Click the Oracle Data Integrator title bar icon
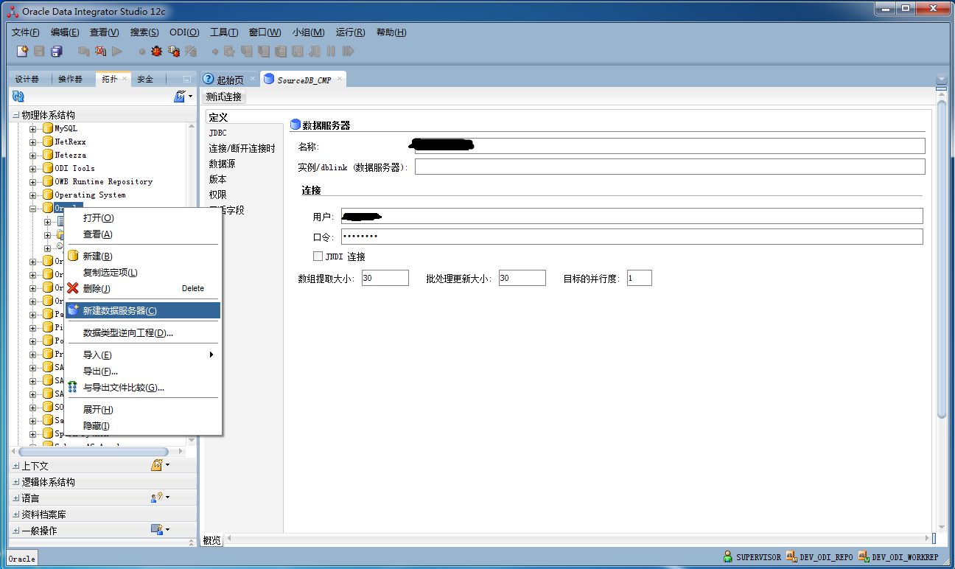 click(x=13, y=11)
